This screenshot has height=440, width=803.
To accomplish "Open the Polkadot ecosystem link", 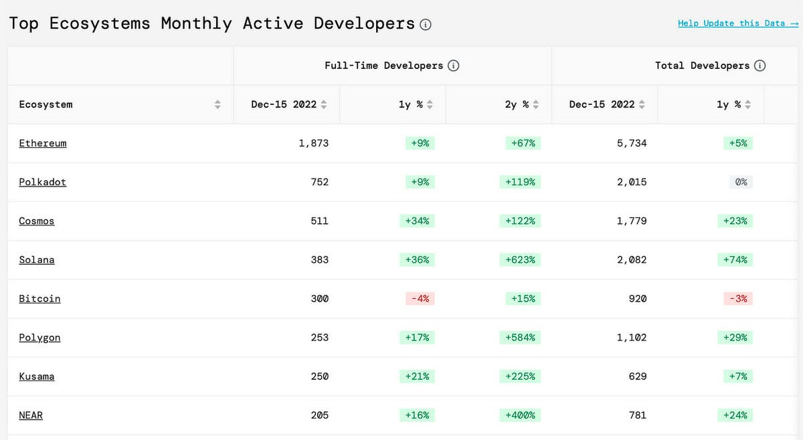I will [x=43, y=182].
